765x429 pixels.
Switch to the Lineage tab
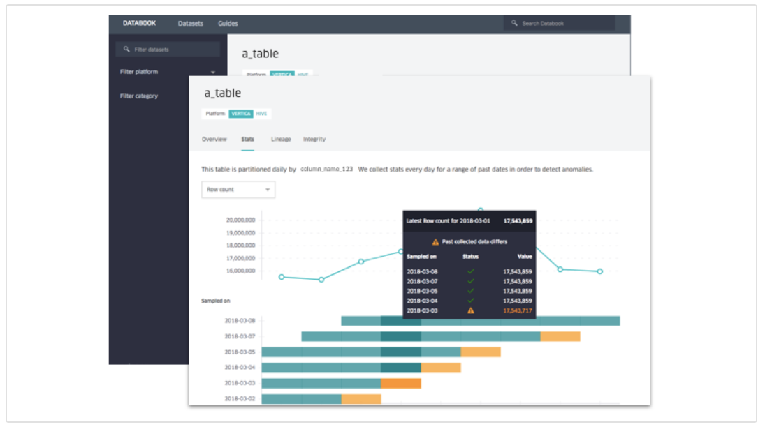[x=281, y=140]
